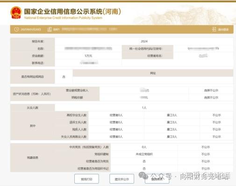
Task: Click 选择不公示 in the 纳税总额 row
Action: (211, 98)
